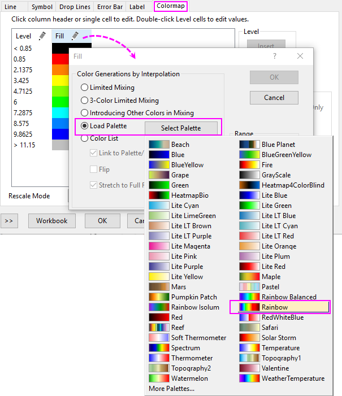Select the Pumpkin Patch palette
The width and height of the screenshot is (342, 396).
pos(183,297)
